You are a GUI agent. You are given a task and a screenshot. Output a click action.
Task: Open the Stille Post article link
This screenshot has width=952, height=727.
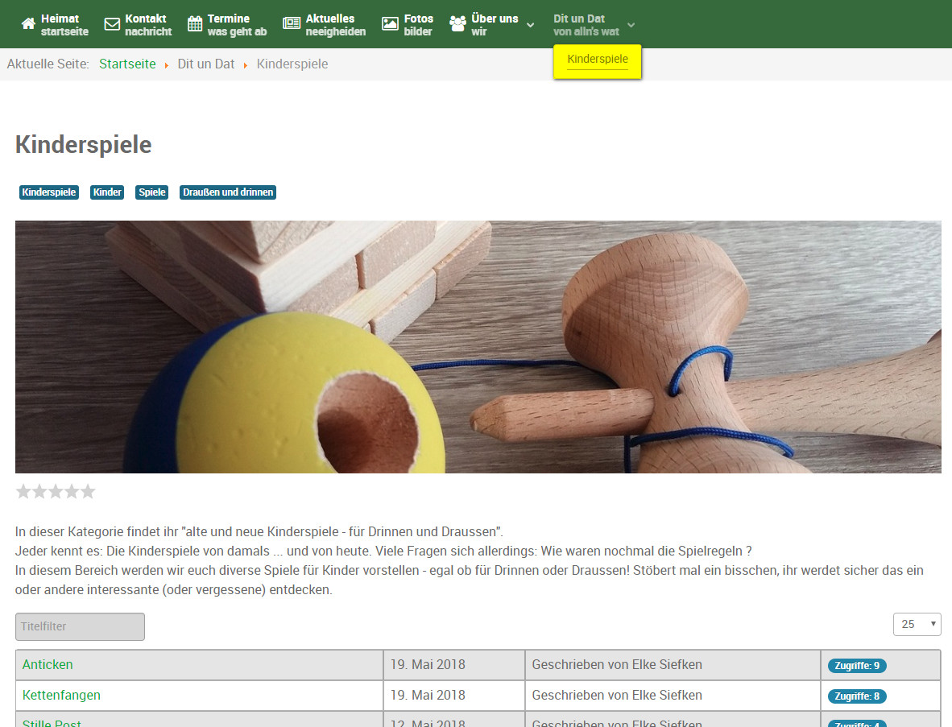coord(52,722)
